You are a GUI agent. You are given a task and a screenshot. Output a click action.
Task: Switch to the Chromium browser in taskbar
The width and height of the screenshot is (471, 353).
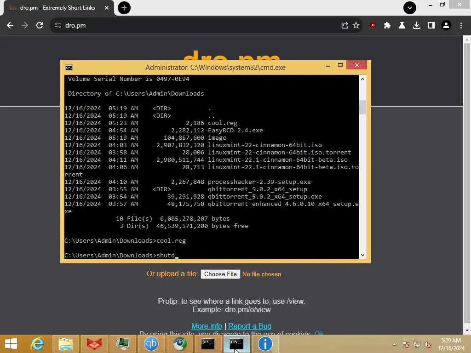pos(180,344)
